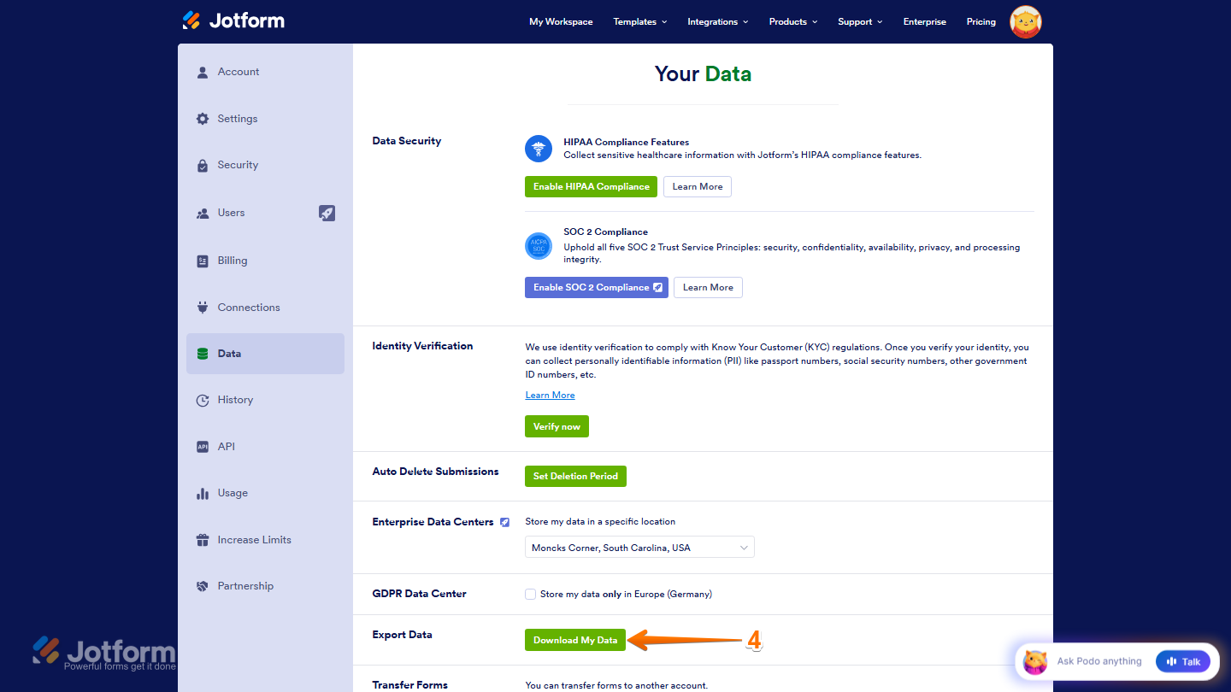The height and width of the screenshot is (692, 1231).
Task: Click the rocket upgrade badge beside Users
Action: click(x=327, y=213)
